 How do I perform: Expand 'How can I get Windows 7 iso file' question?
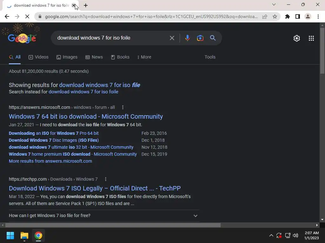point(104,215)
